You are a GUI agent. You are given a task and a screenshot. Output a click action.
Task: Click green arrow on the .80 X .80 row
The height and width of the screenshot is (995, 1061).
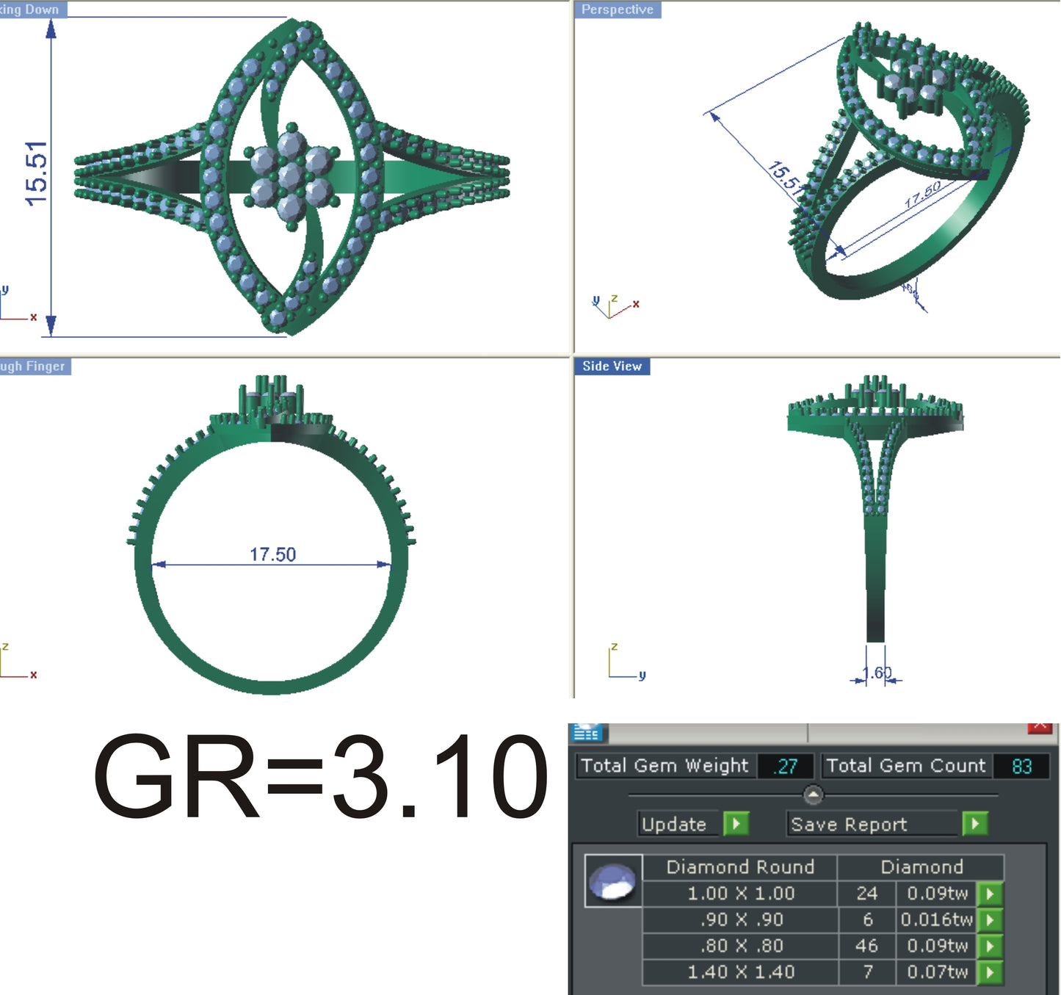point(988,946)
